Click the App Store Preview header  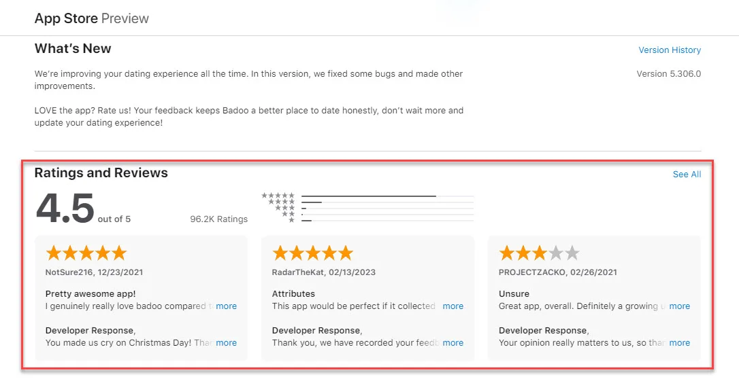click(x=92, y=18)
